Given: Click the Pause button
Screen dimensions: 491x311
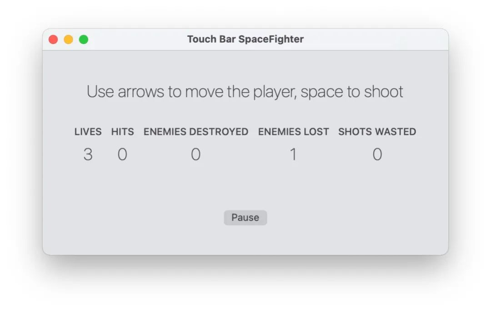Looking at the screenshot, I should pos(245,217).
